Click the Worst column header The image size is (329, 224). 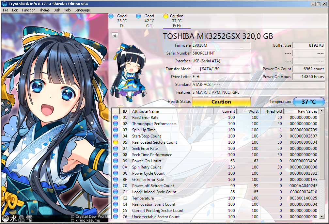click(248, 111)
